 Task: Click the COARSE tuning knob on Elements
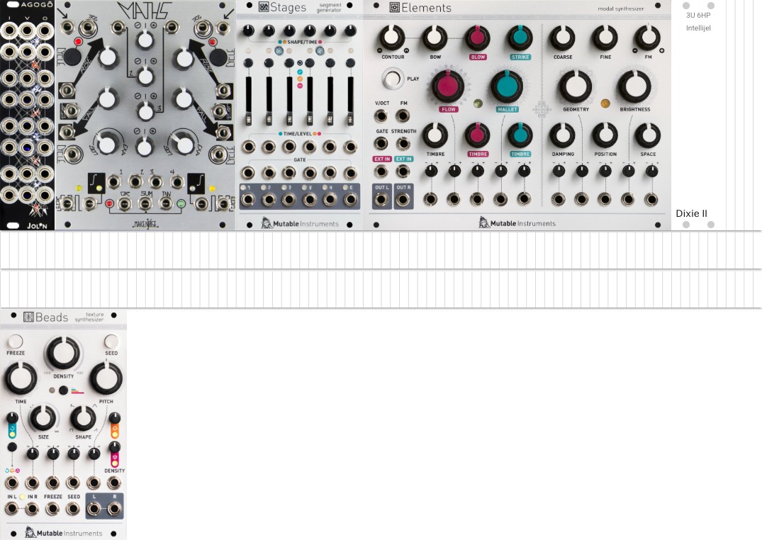coord(562,38)
